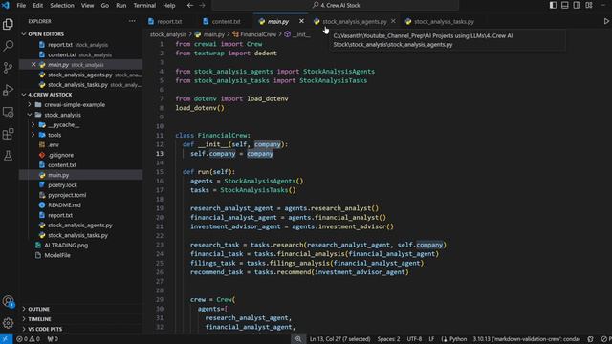This screenshot has width=612, height=344.
Task: Click the notifications bell in status bar
Action: [591, 339]
